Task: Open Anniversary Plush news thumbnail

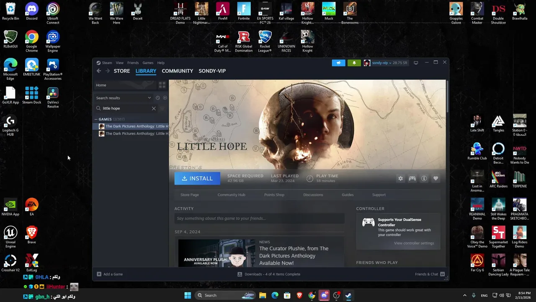Action: click(x=216, y=253)
